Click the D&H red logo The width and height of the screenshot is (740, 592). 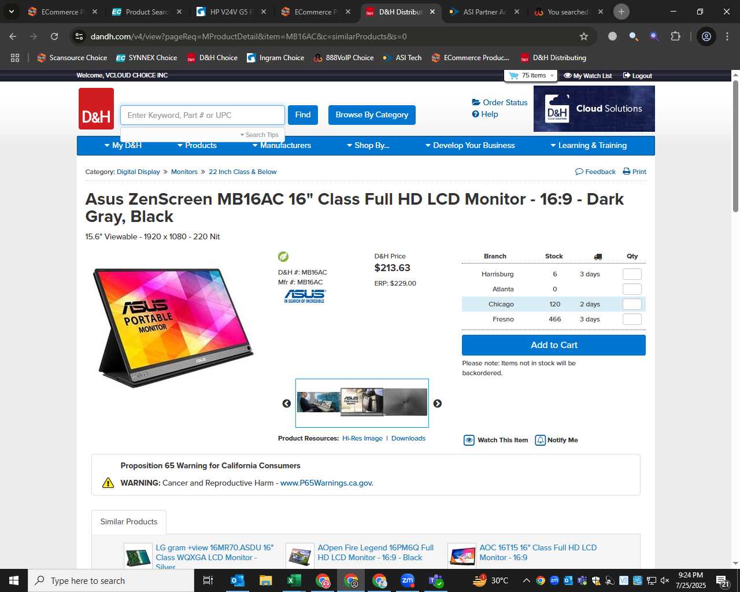coord(96,109)
